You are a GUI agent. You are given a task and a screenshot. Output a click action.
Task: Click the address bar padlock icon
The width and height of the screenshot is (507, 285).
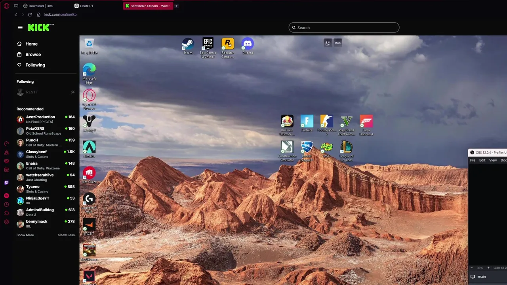[x=38, y=15]
